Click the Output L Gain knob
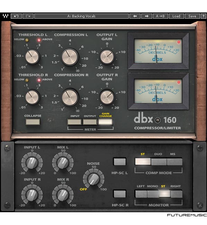 (x=107, y=57)
